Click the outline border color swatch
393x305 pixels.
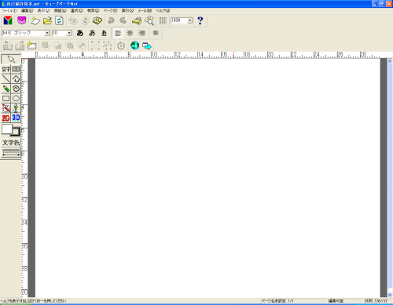pos(17,133)
